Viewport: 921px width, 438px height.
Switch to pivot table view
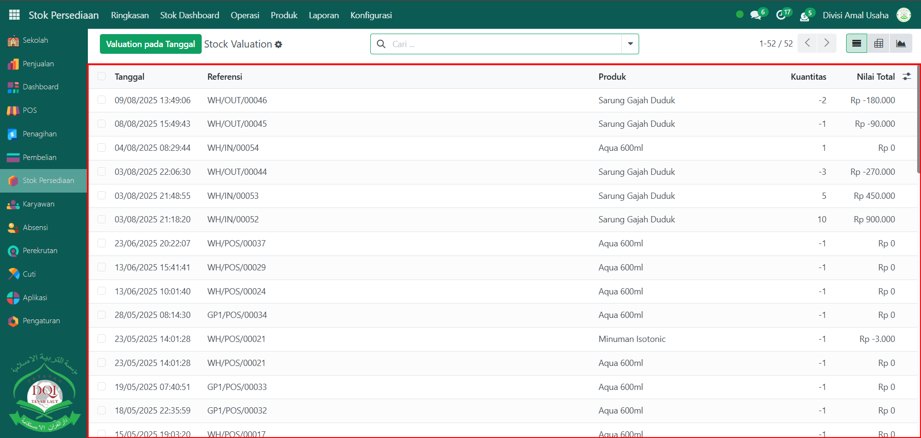point(878,44)
